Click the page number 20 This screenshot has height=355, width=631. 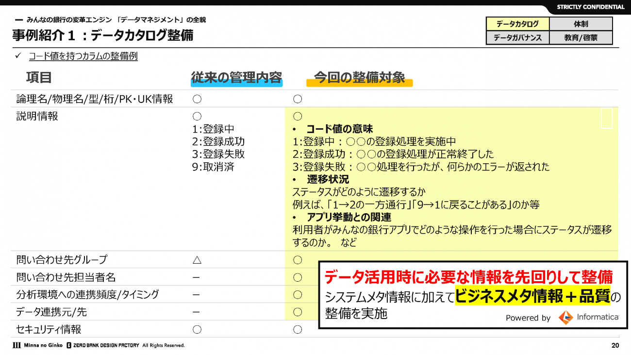[x=615, y=345]
